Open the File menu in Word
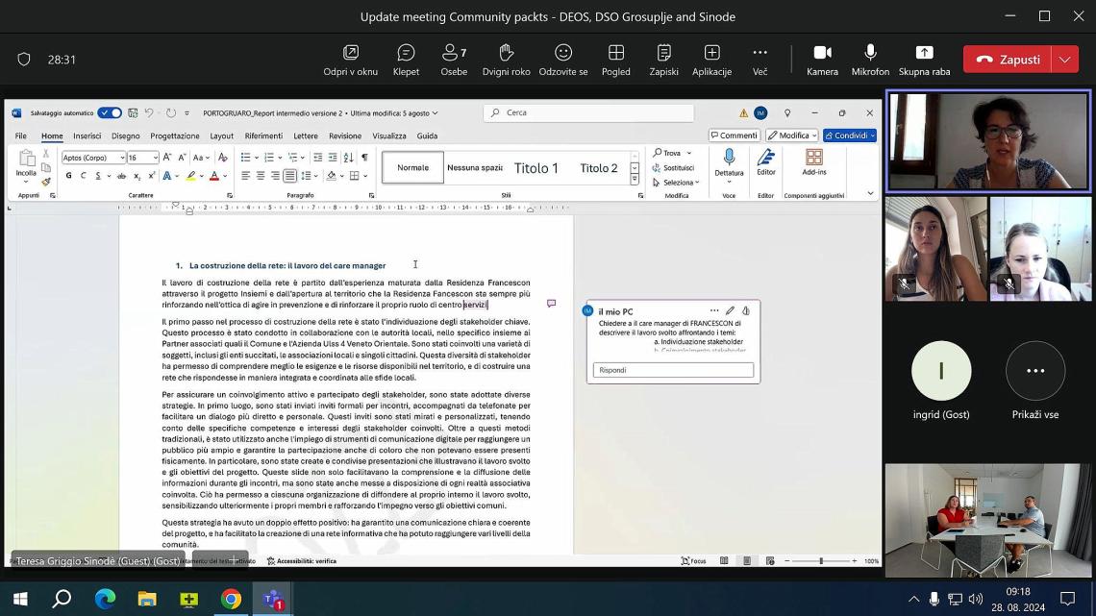This screenshot has width=1096, height=616. (x=21, y=136)
